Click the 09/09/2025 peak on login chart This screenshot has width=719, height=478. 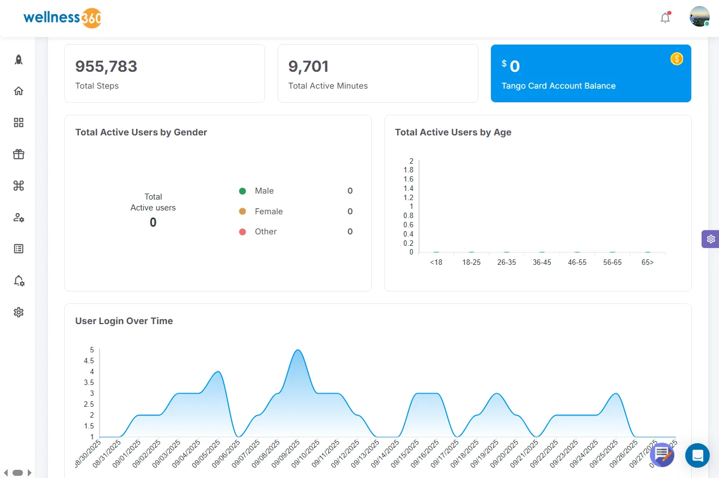297,350
